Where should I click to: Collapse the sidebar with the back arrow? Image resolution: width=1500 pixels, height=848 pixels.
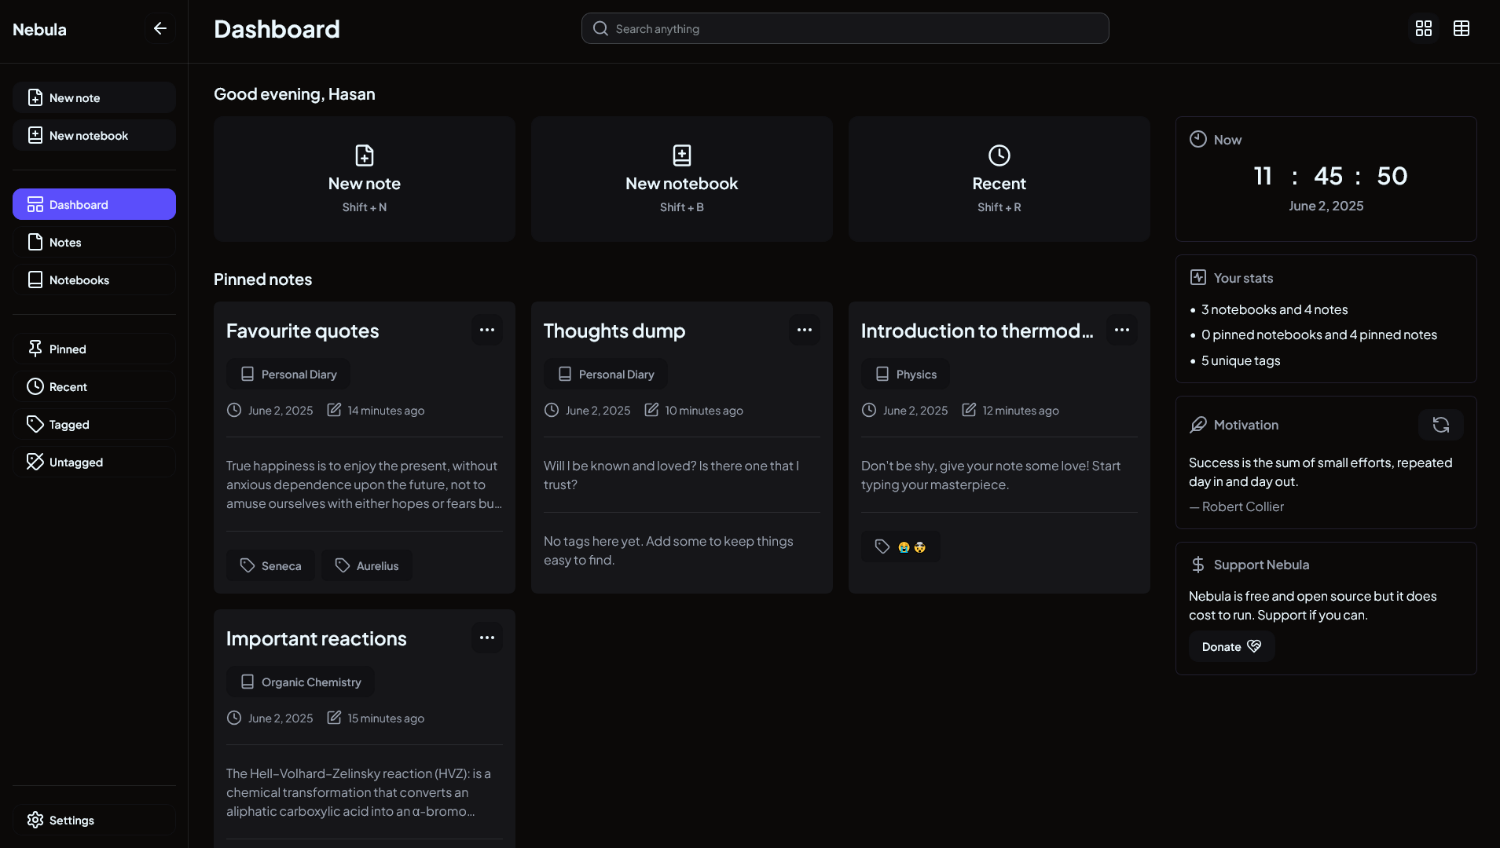click(x=160, y=28)
